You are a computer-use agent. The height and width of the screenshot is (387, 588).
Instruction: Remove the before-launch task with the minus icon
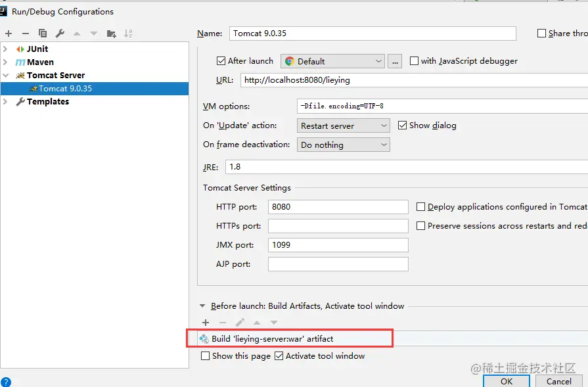(x=223, y=323)
